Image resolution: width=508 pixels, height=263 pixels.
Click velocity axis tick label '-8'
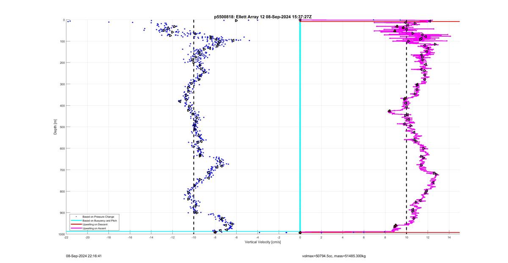click(215, 237)
